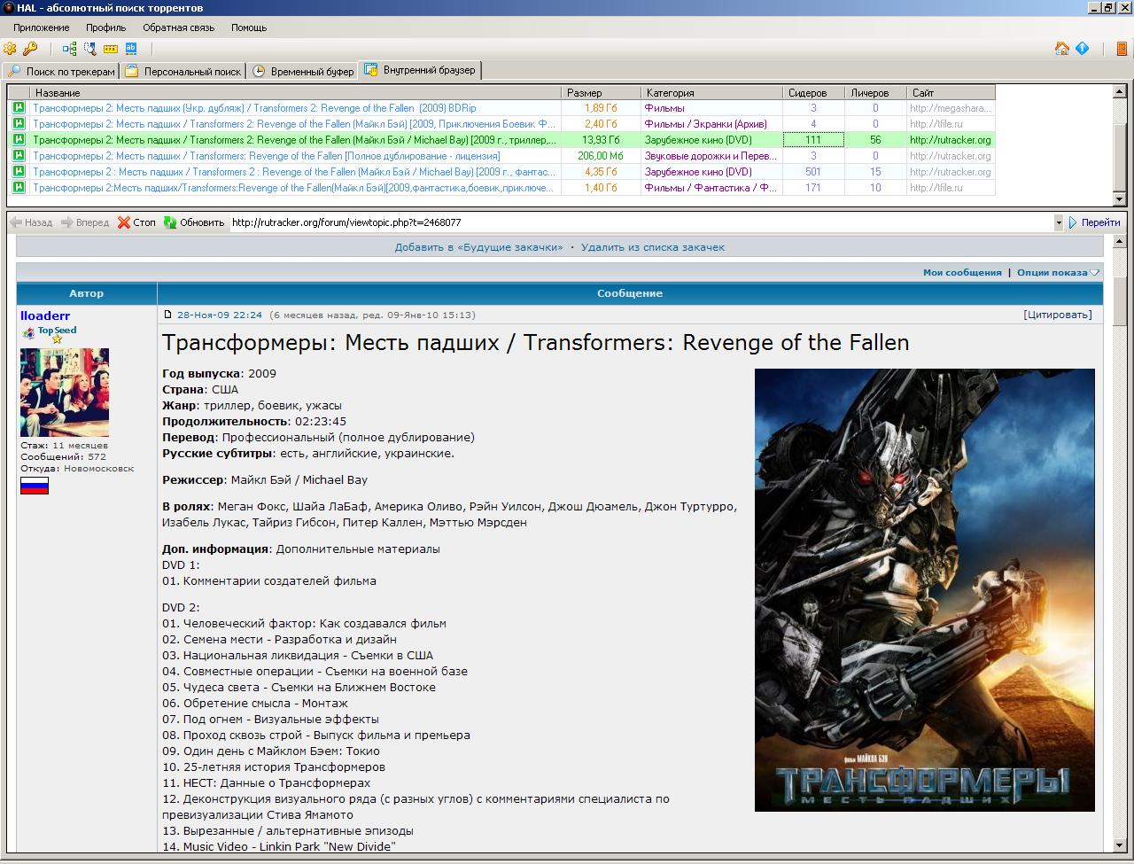Select the Внутренний браузер tab
The width and height of the screenshot is (1134, 864).
420,70
